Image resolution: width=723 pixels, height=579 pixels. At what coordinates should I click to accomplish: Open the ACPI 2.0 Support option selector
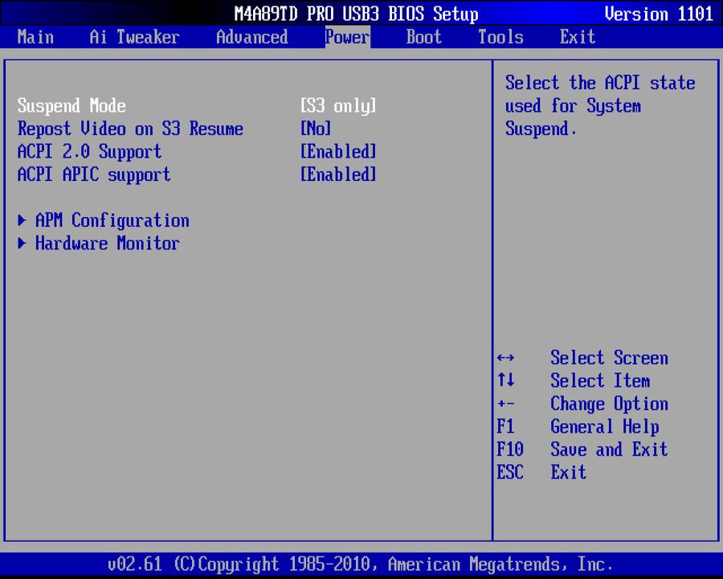tap(337, 151)
